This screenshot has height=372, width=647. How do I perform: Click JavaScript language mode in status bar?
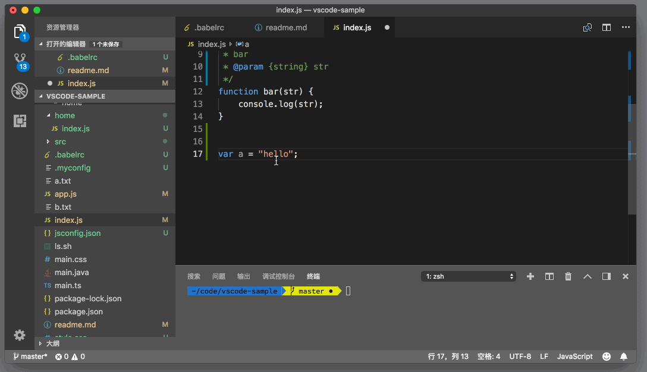tap(574, 356)
